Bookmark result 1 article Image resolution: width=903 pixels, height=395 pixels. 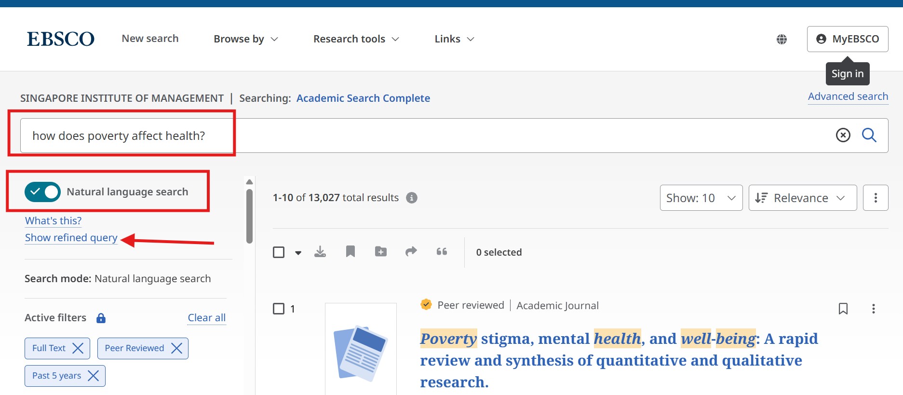pos(843,309)
